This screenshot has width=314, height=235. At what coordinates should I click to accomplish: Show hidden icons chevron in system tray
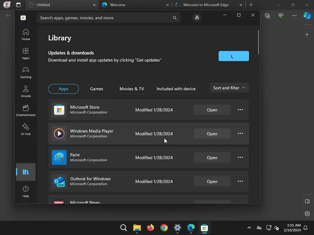pos(249,228)
